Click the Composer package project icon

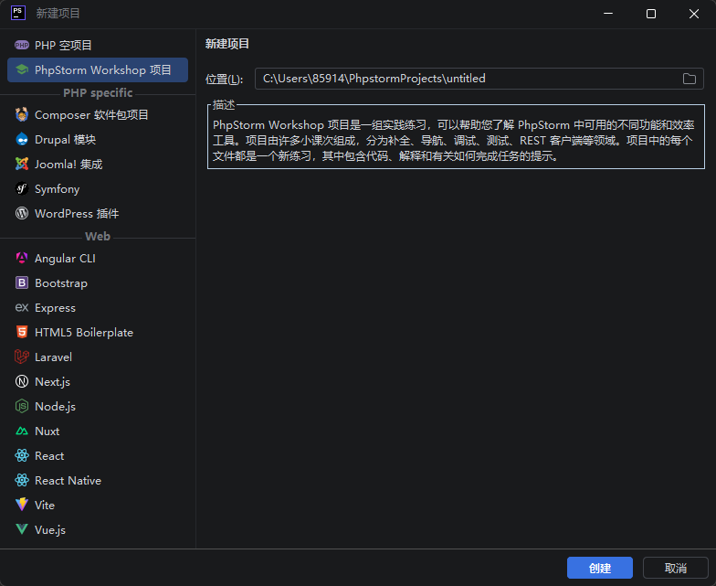click(22, 115)
